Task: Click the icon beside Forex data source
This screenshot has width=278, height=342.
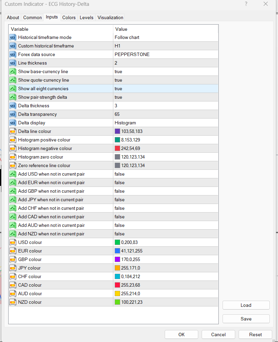Action: pos(13,55)
